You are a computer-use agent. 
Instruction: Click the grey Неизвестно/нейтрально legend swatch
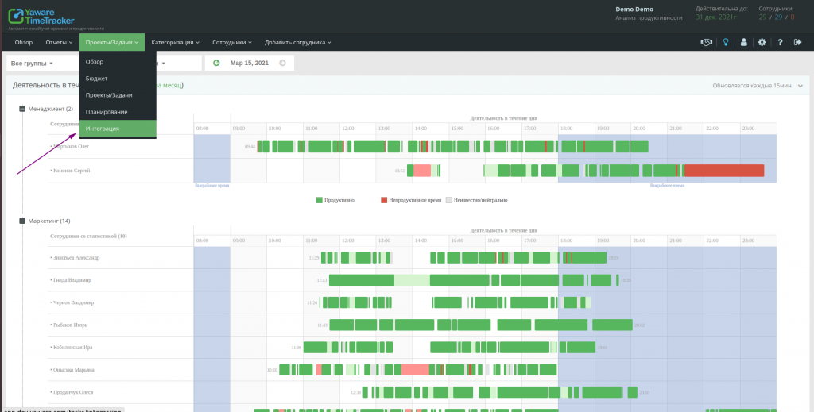[x=449, y=200]
